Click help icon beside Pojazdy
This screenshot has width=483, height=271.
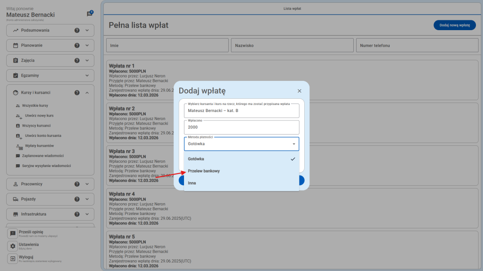77,199
